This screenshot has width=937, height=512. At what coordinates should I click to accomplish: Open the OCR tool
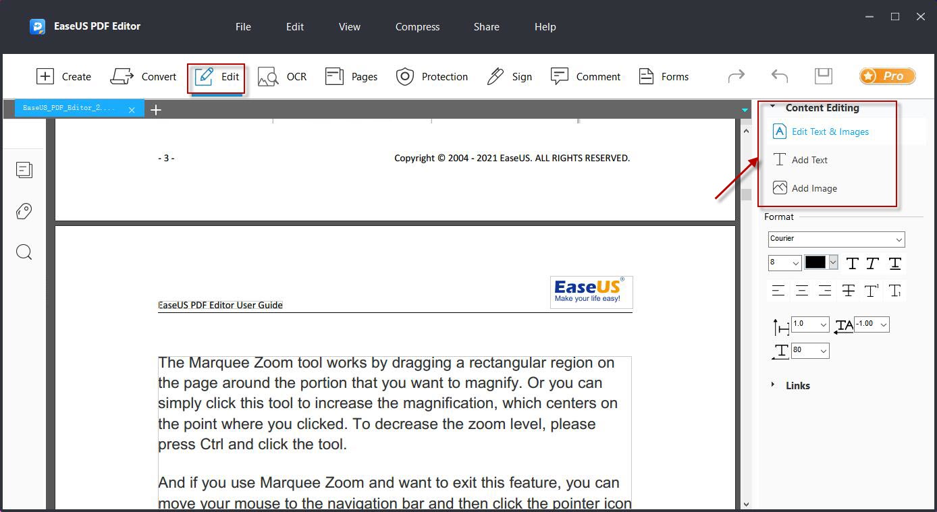click(283, 76)
